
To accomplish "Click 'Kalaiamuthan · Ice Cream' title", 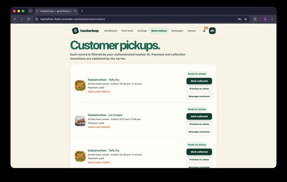I will point(105,115).
